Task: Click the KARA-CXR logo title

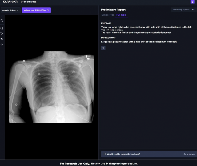Action: tap(9, 2)
